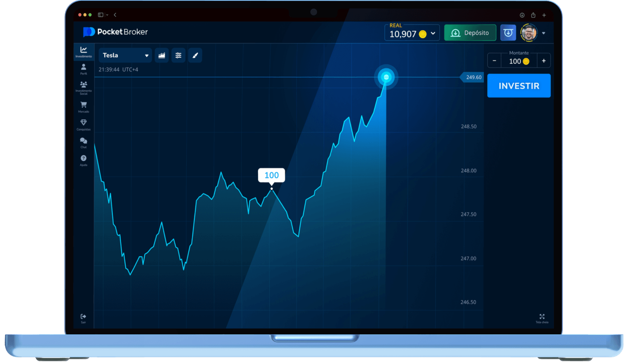Open the chart type icon
This screenshot has width=628, height=362.
pyautogui.click(x=162, y=55)
